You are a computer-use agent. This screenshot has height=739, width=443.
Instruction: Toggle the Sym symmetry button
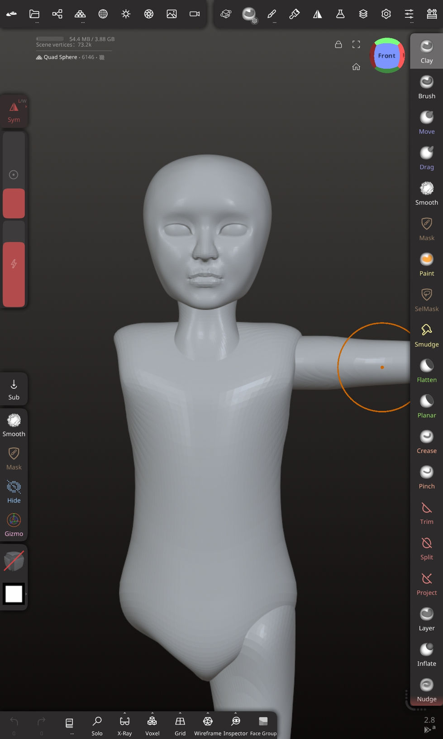click(14, 111)
